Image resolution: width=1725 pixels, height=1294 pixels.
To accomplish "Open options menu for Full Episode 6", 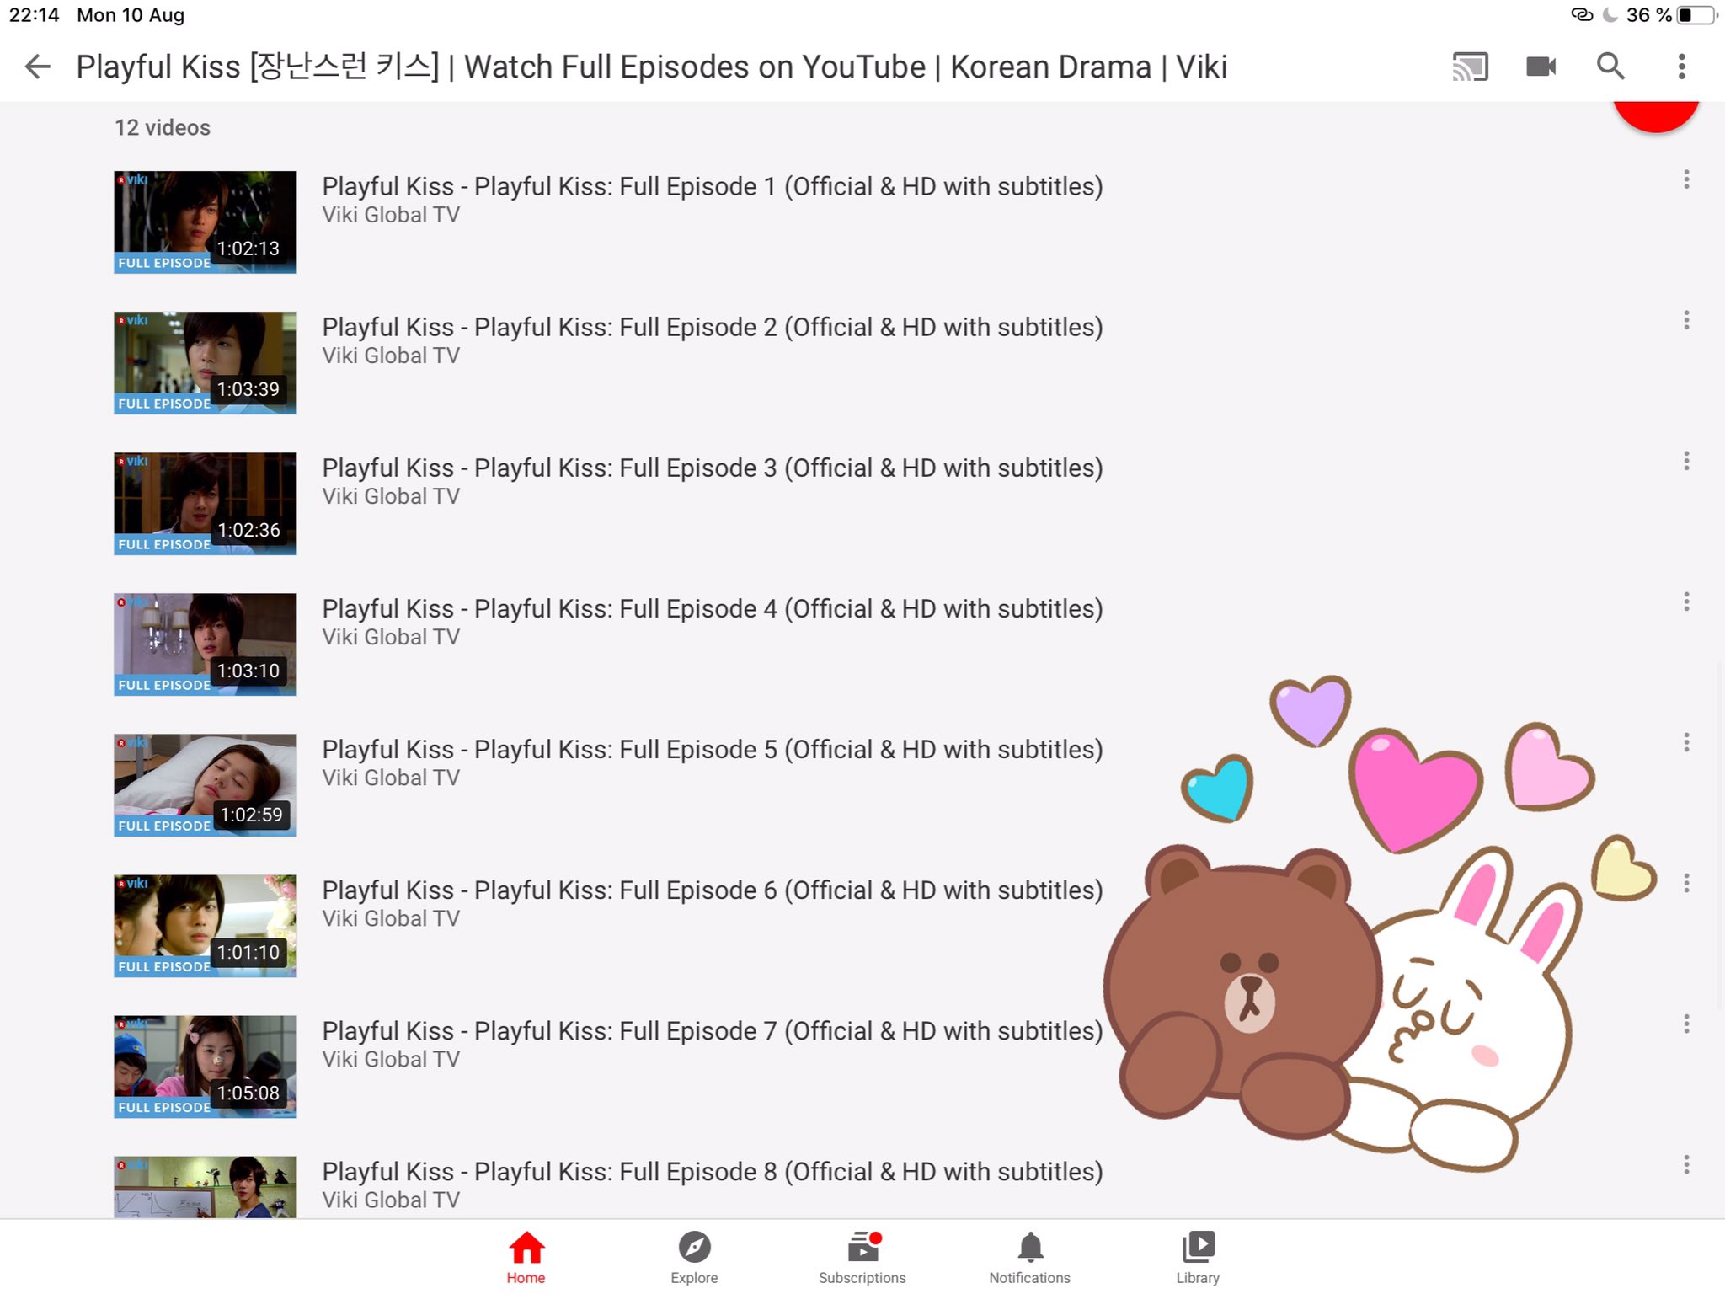I will coord(1686,883).
